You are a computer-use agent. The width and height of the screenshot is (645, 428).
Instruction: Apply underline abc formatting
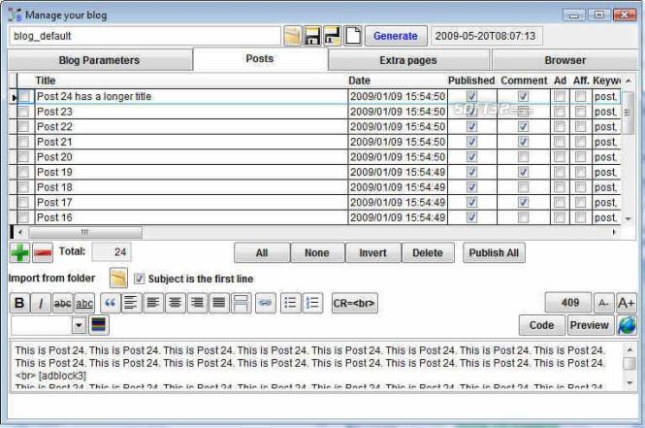84,304
